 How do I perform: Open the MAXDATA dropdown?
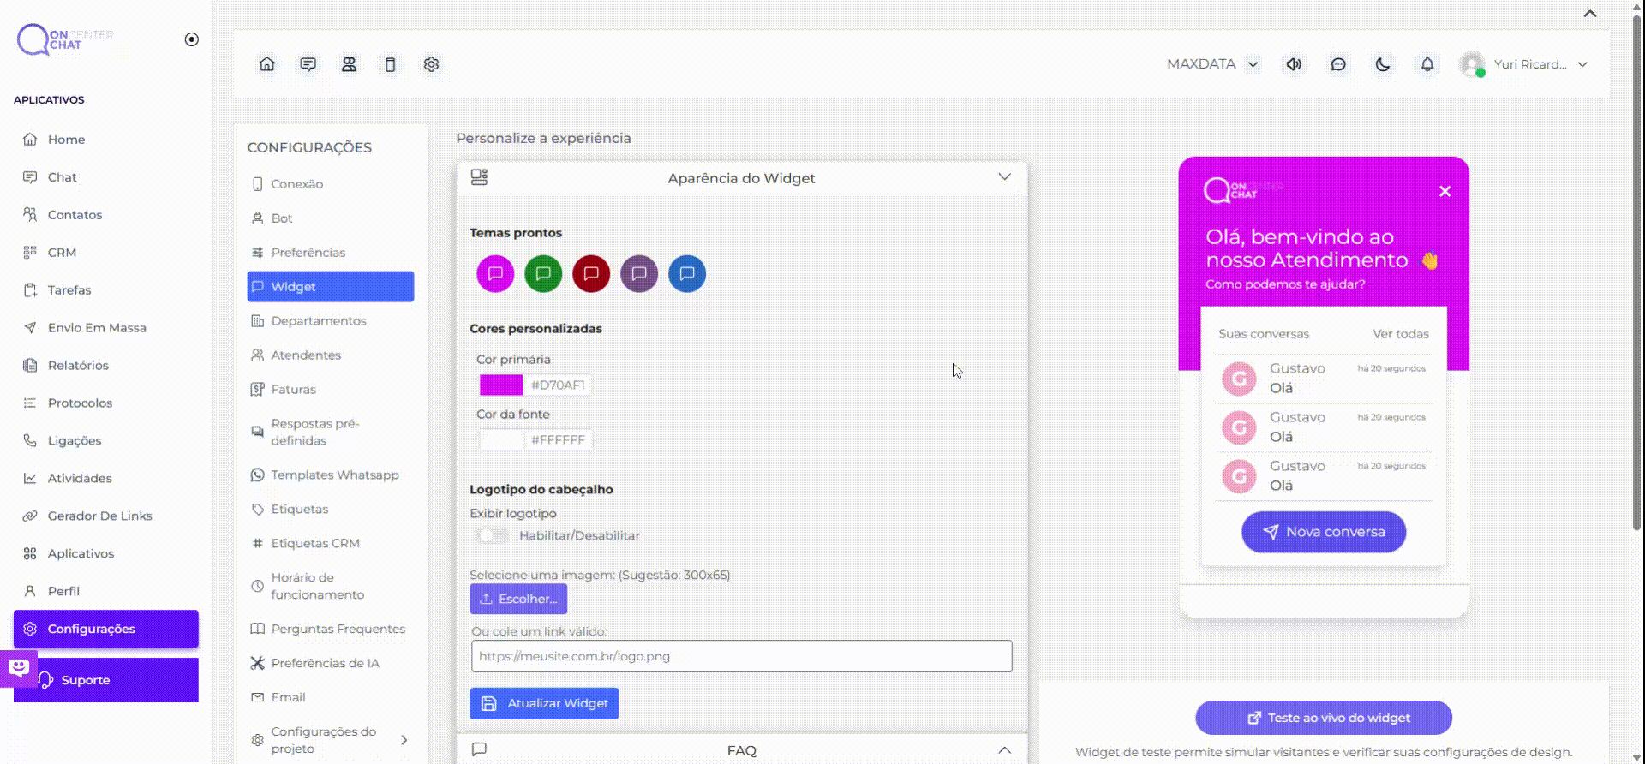1212,64
